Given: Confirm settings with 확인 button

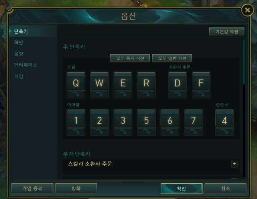Looking at the screenshot, I should tap(182, 189).
